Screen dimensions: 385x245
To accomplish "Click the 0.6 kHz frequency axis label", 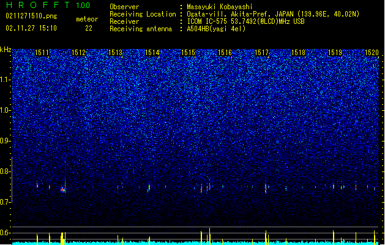I will point(6,233).
